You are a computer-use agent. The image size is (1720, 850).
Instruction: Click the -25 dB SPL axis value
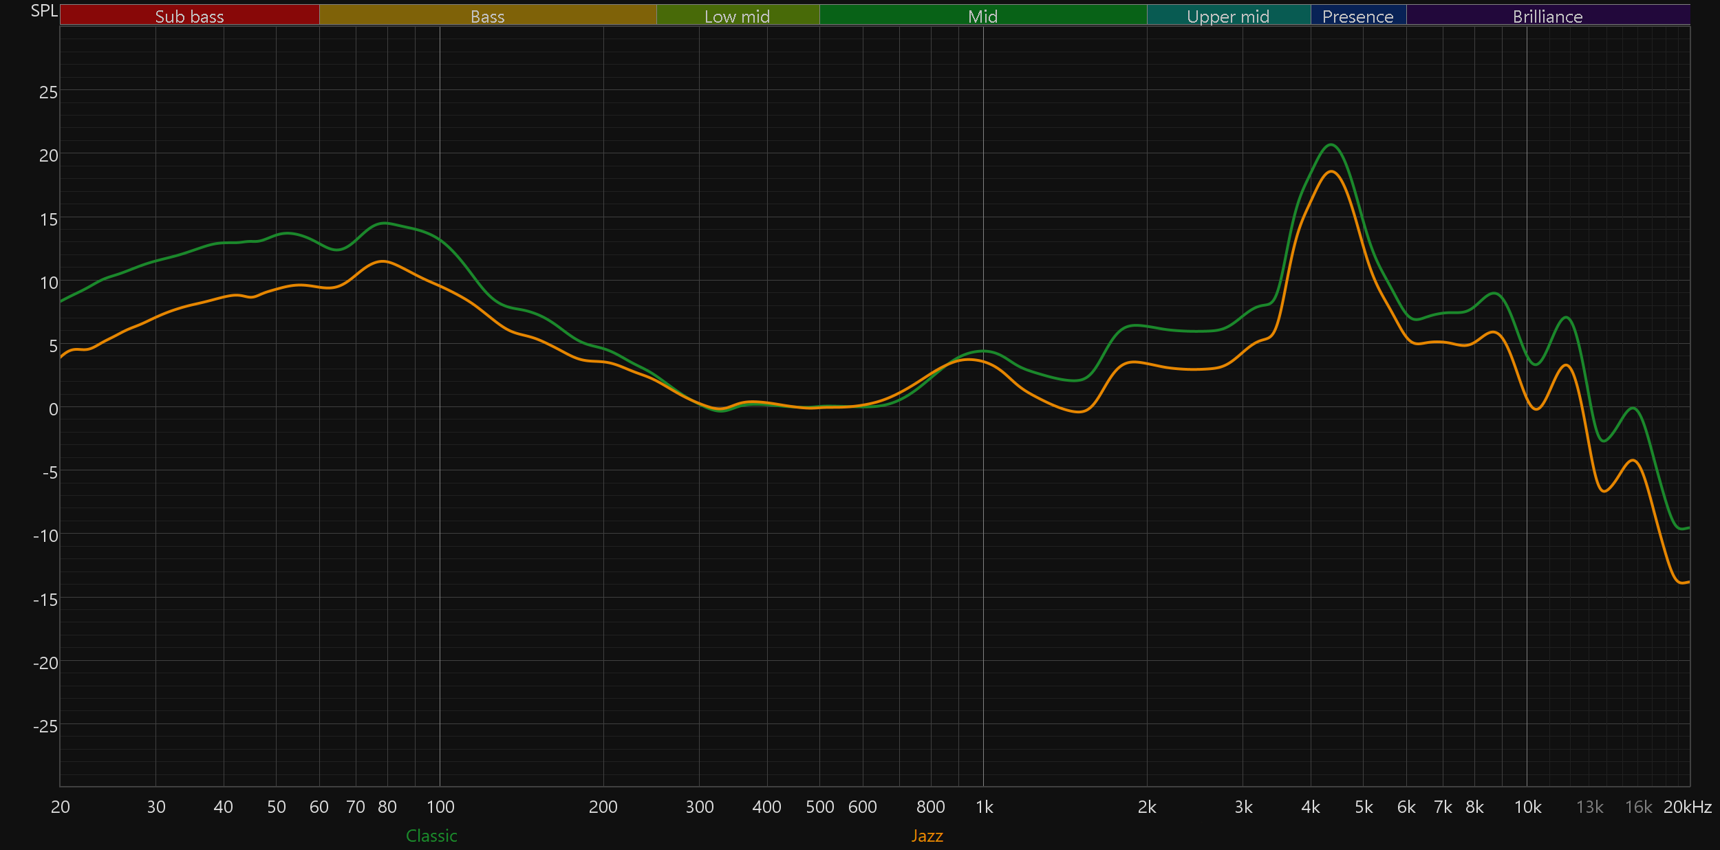pos(45,726)
